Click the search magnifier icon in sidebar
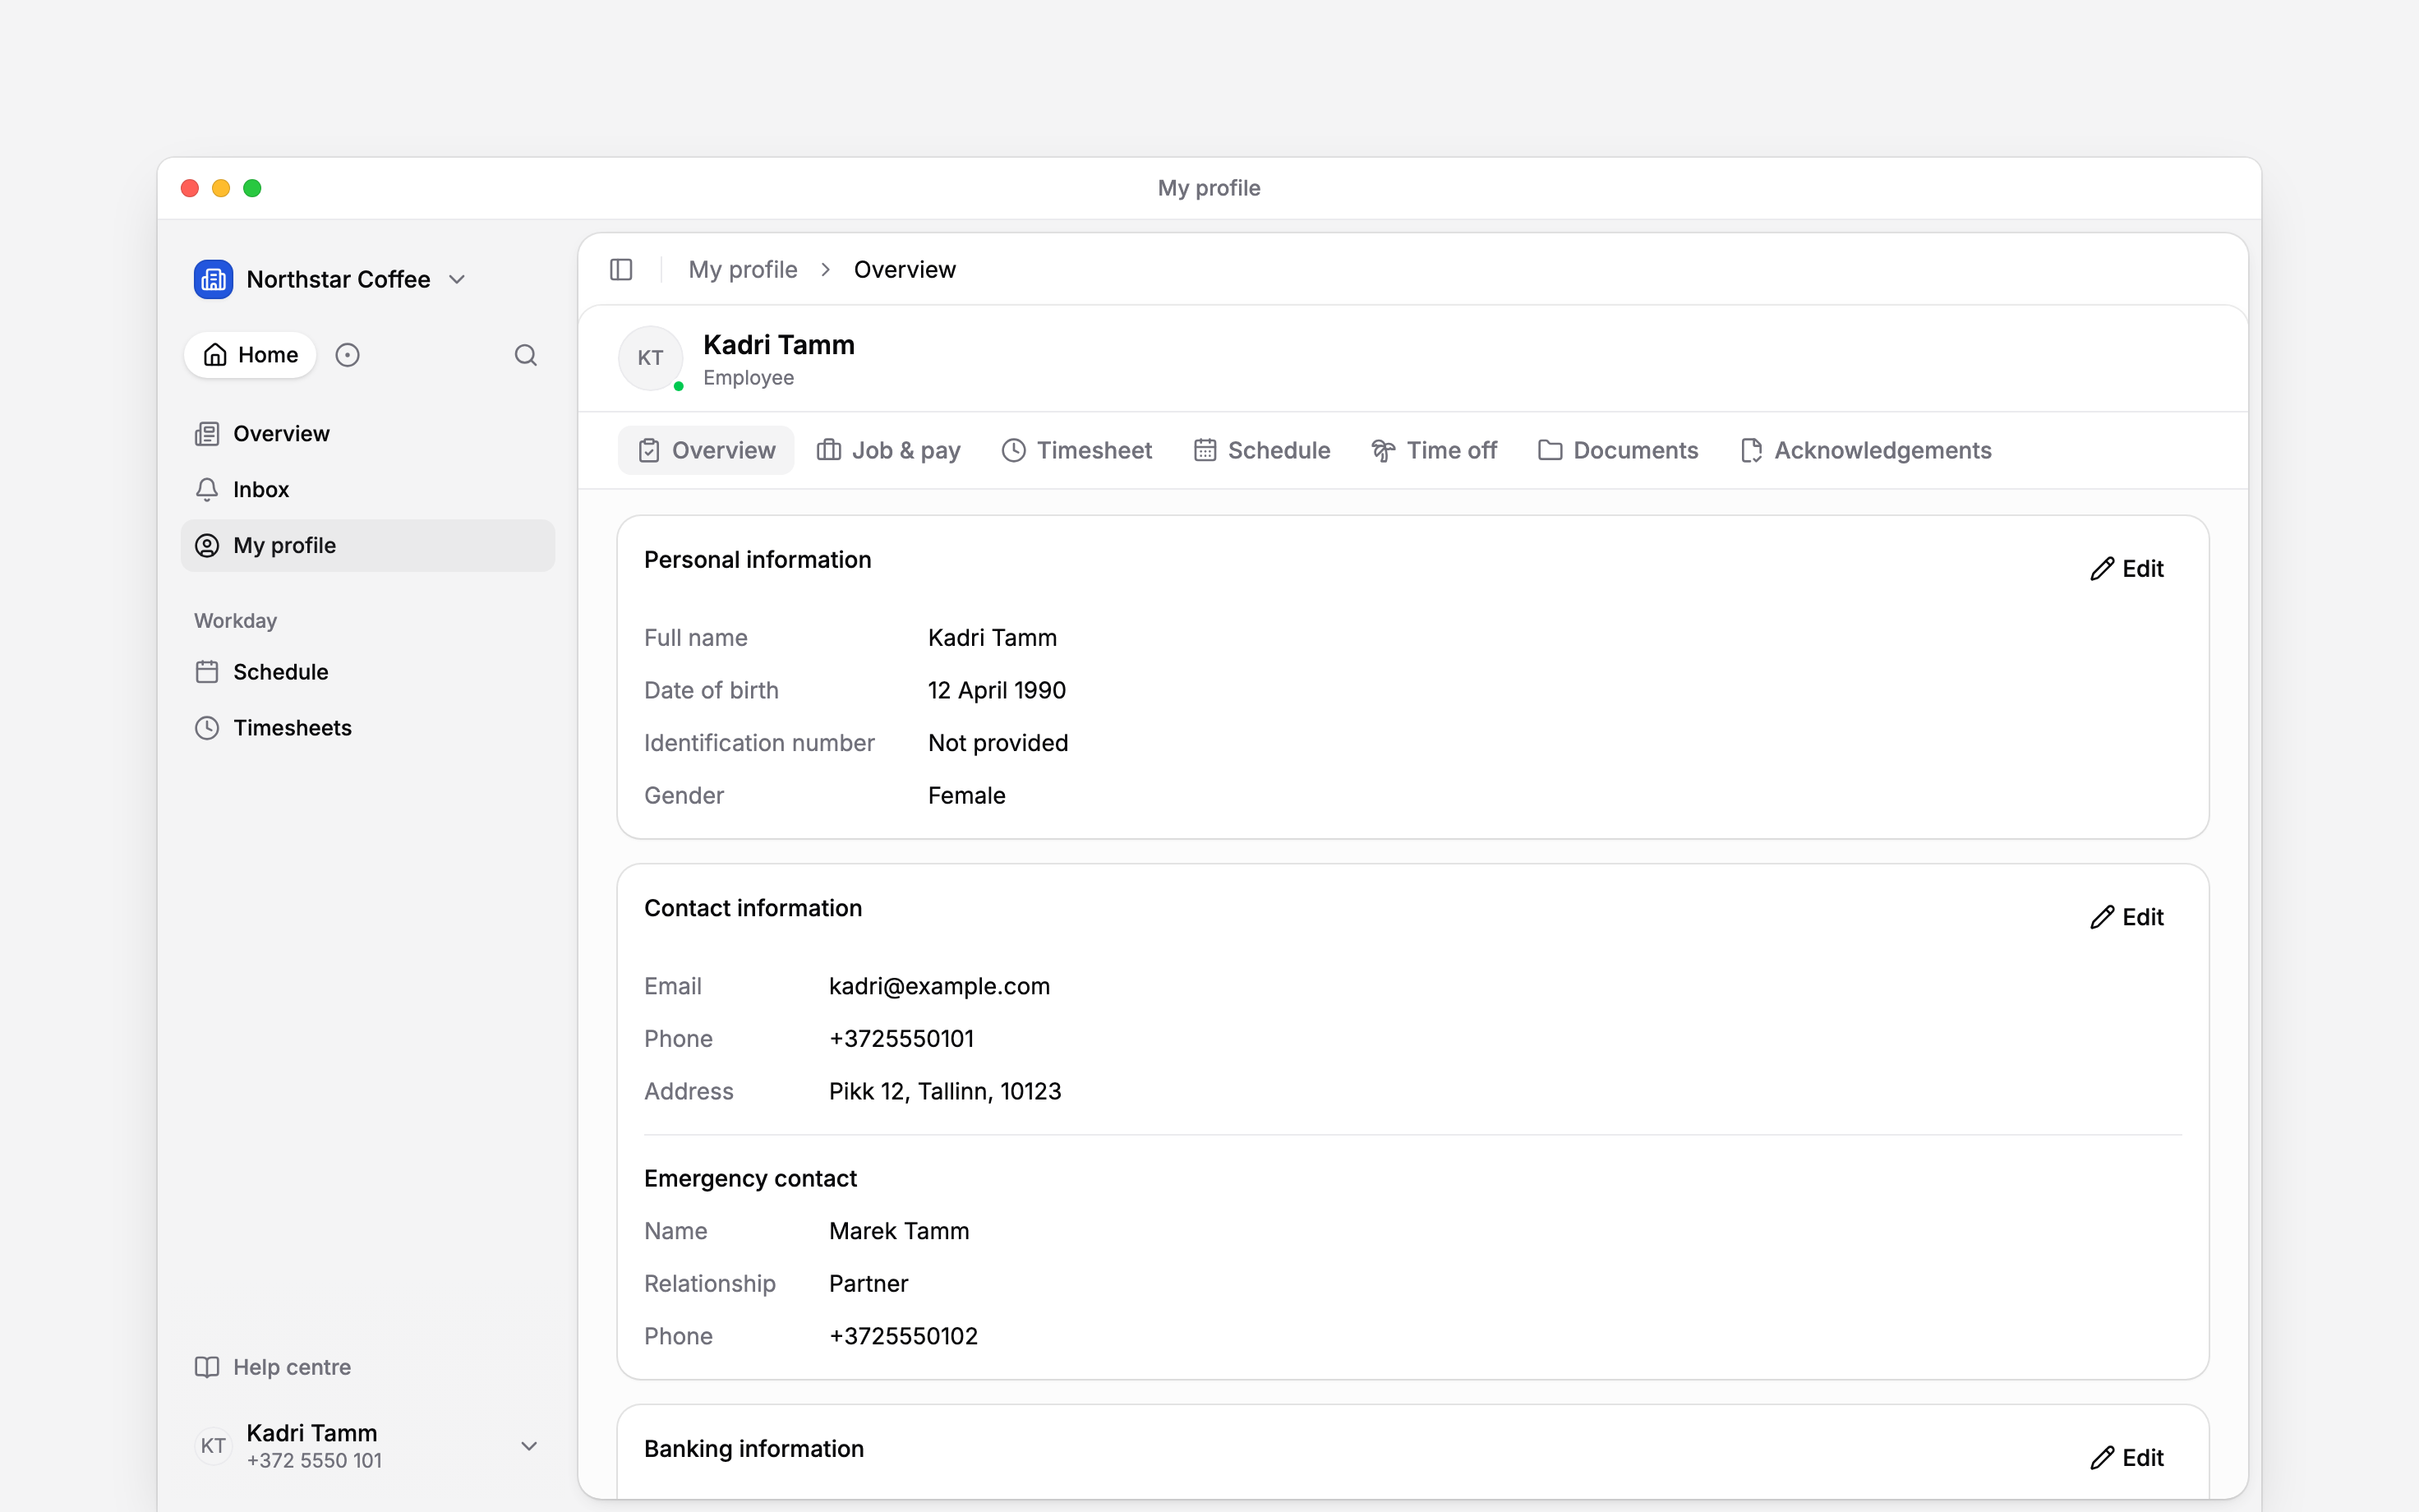Viewport: 2419px width, 1512px height. point(526,355)
